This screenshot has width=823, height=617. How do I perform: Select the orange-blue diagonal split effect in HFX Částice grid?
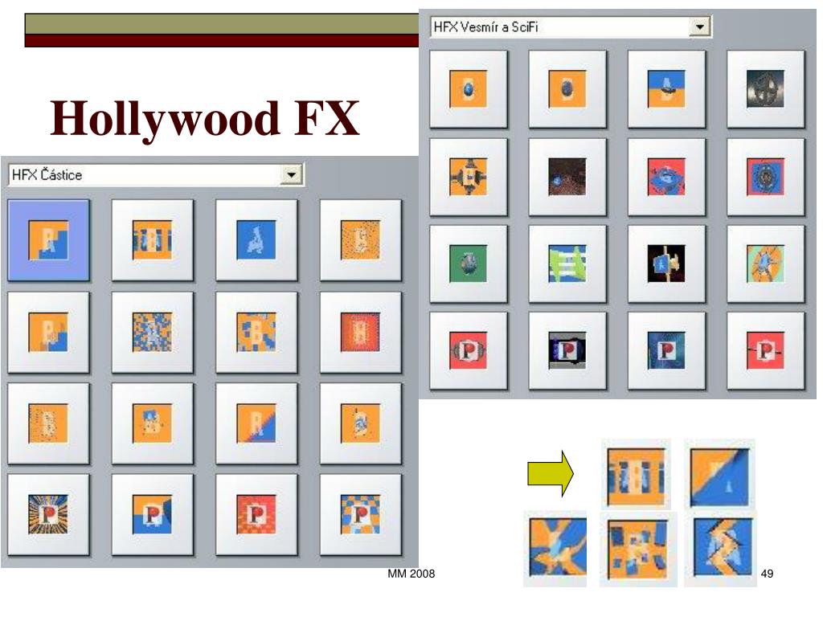click(x=256, y=423)
